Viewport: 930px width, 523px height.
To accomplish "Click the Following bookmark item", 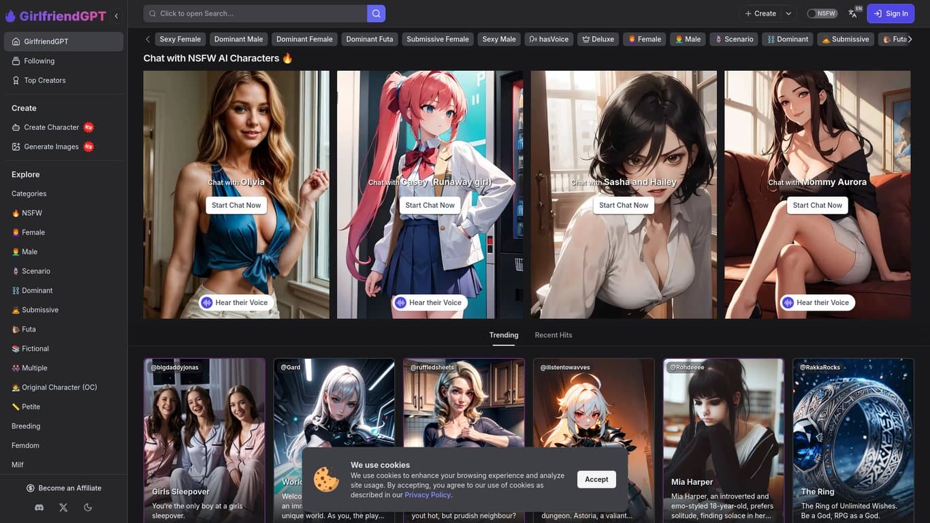I will (39, 61).
